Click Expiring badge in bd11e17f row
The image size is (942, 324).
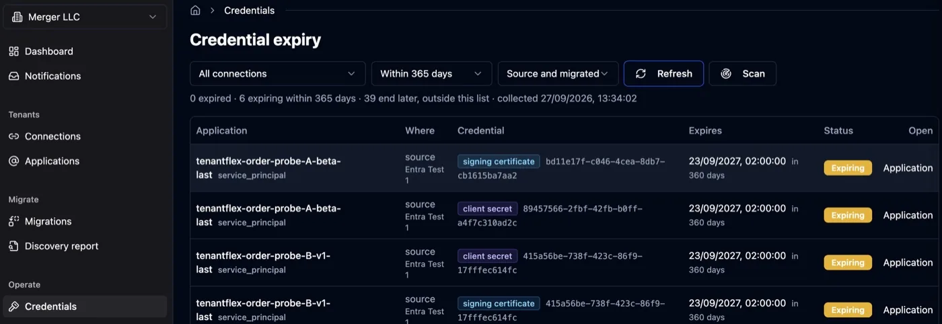(848, 168)
